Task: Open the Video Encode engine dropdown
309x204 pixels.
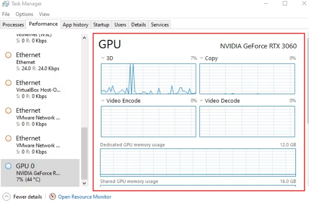Action: click(x=103, y=101)
